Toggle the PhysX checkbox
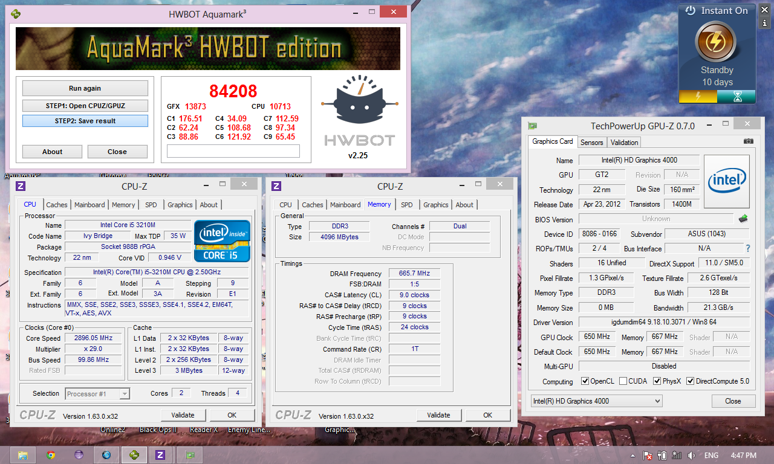Screen dimensions: 774x464 (x=656, y=381)
